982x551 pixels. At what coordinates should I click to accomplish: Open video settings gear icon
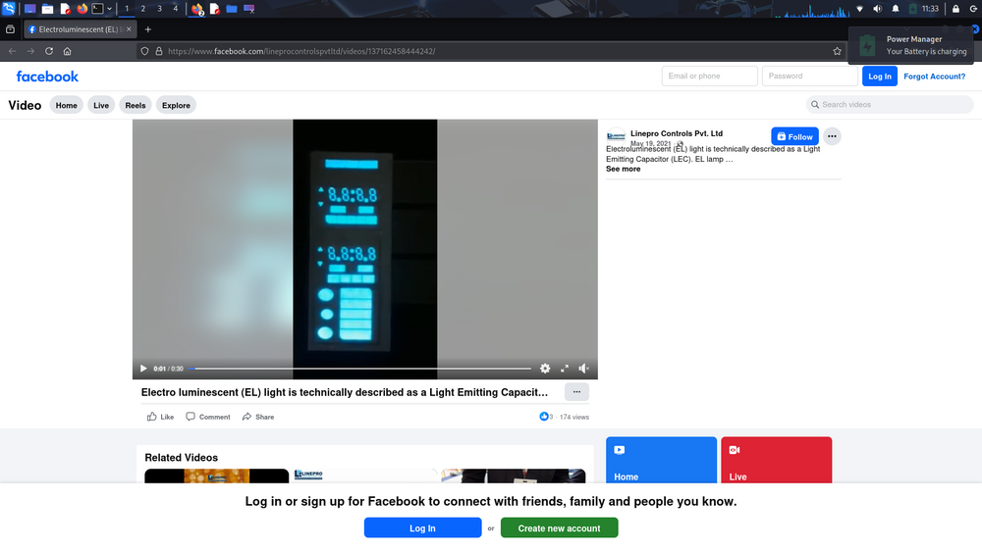545,369
